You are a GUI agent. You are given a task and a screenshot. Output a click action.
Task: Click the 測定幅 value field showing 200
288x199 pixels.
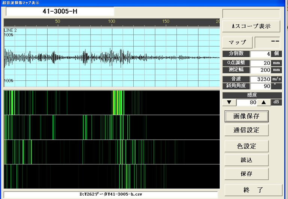pyautogui.click(x=260, y=70)
